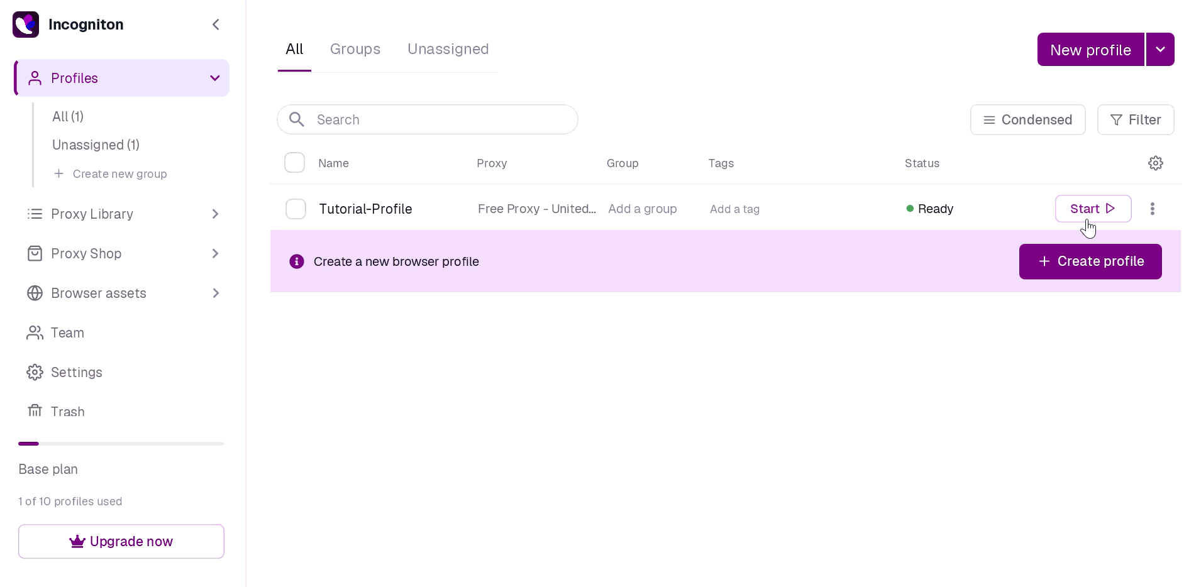Click the Create profile button
This screenshot has width=1201, height=587.
click(x=1090, y=261)
